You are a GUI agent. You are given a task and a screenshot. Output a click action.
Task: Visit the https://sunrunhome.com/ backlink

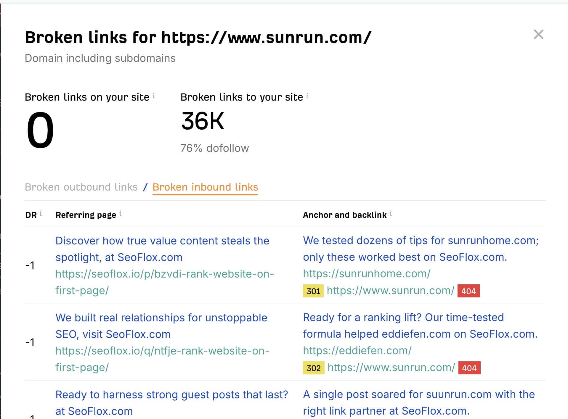[366, 273]
